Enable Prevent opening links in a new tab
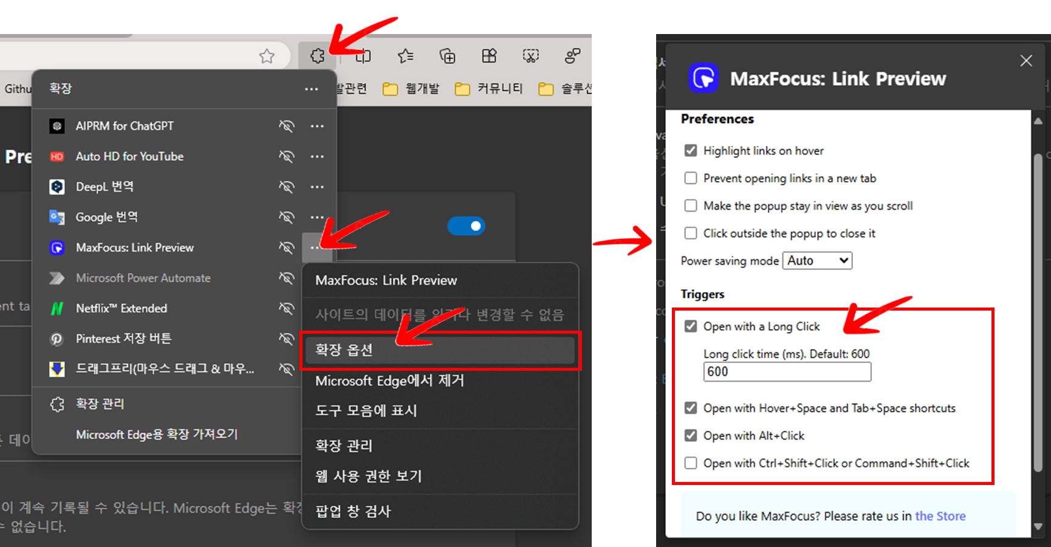 pyautogui.click(x=691, y=178)
